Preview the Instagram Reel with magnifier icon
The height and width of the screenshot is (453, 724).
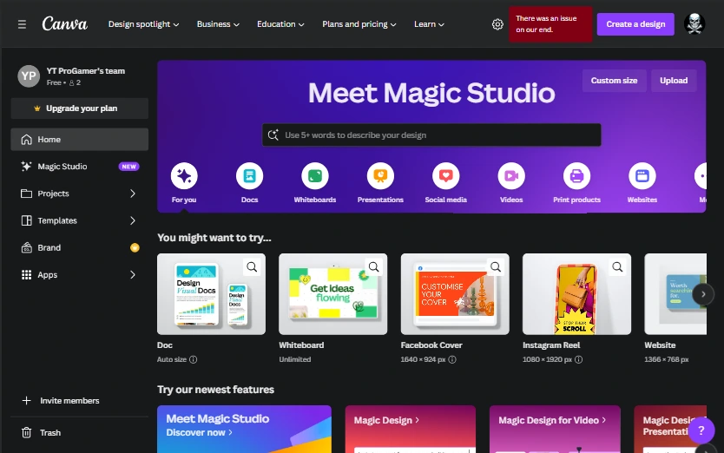click(617, 267)
